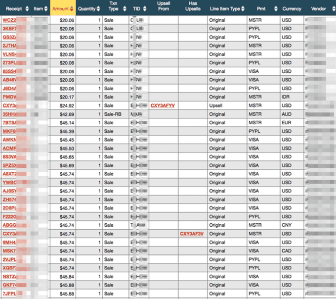The image size is (336, 299).
Task: Open the receipt link starting with 7JFPL
Action: coord(10,294)
